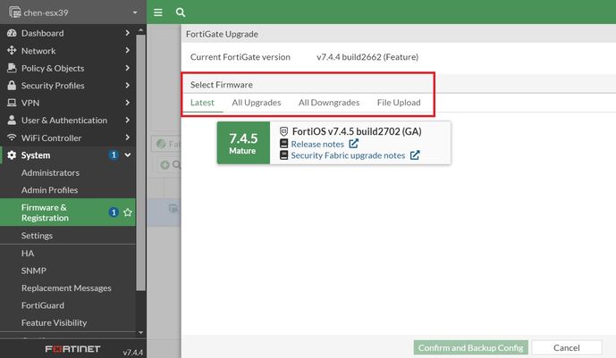616x358 pixels.
Task: Click the Fortinet logo in footer
Action: click(72, 349)
